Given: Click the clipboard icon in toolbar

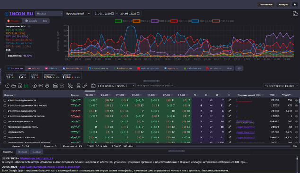Looking at the screenshot, I should click(x=93, y=86).
